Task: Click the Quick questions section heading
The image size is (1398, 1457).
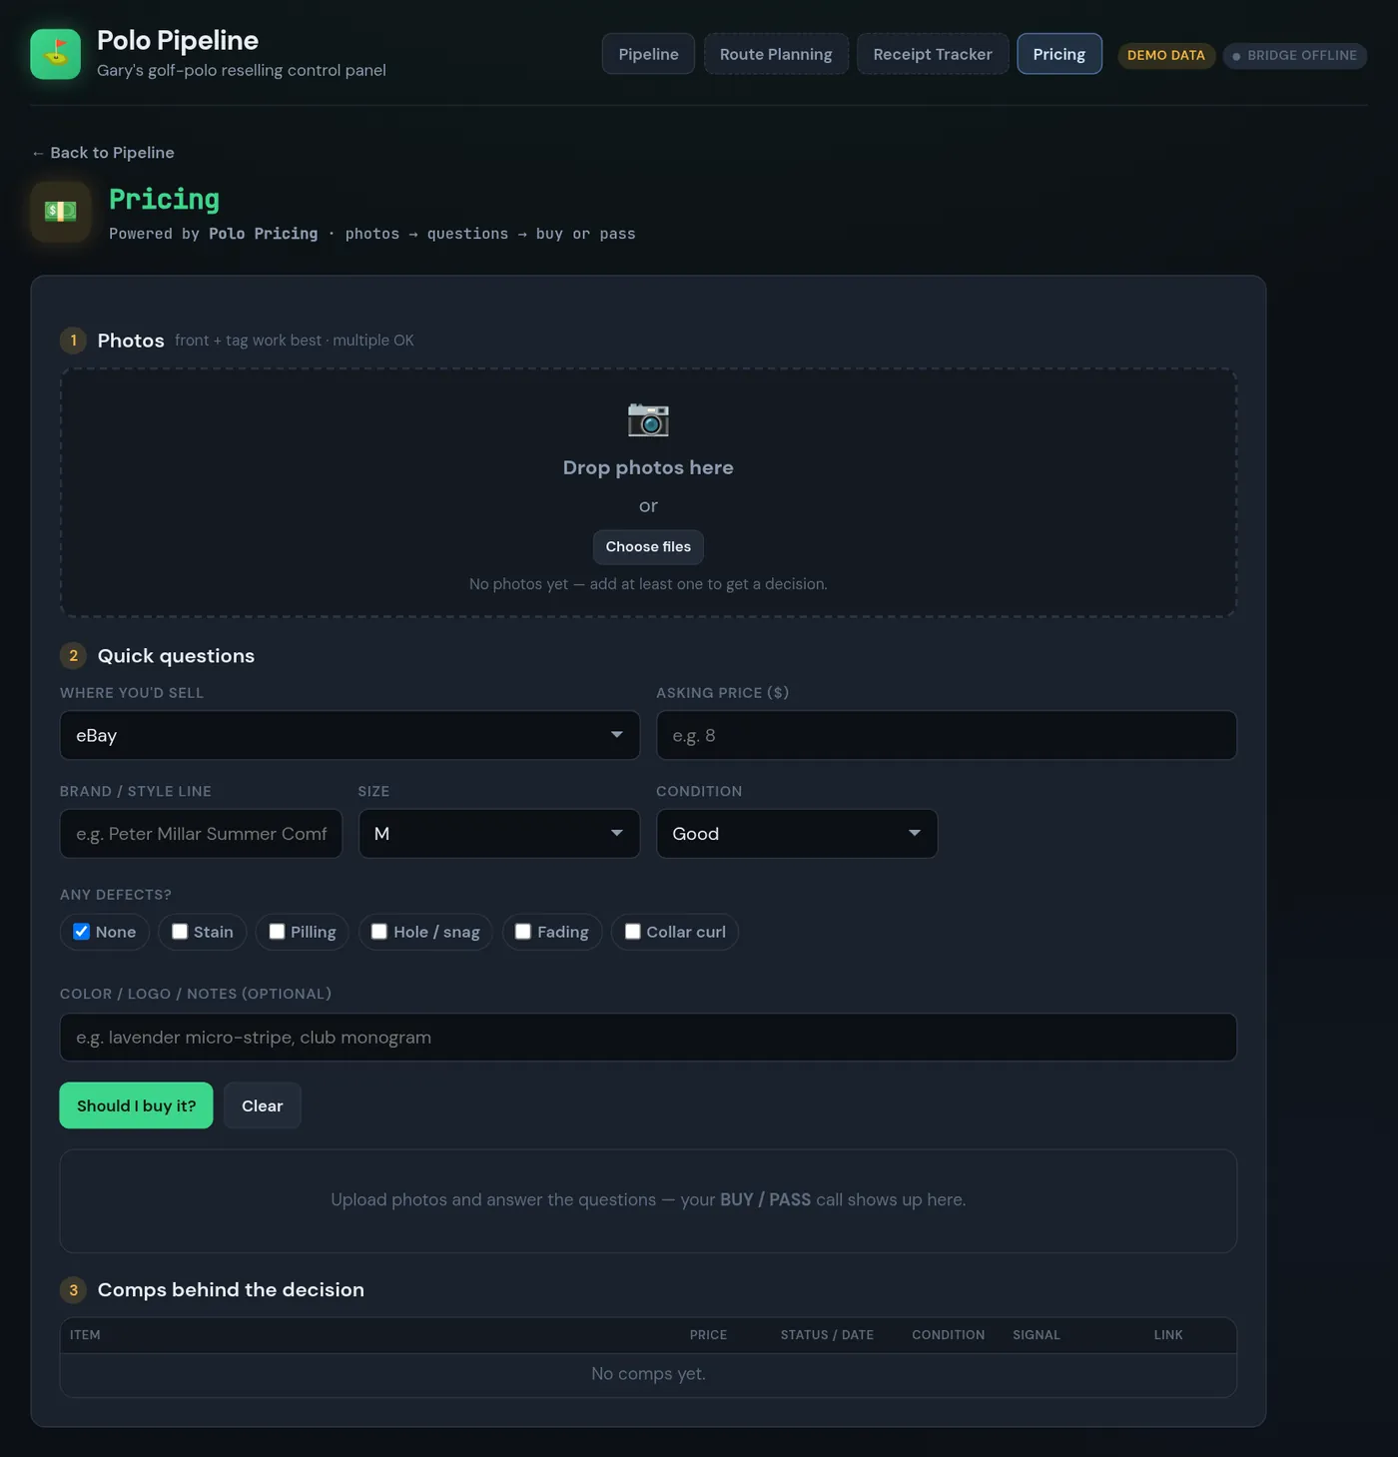Action: tap(176, 656)
